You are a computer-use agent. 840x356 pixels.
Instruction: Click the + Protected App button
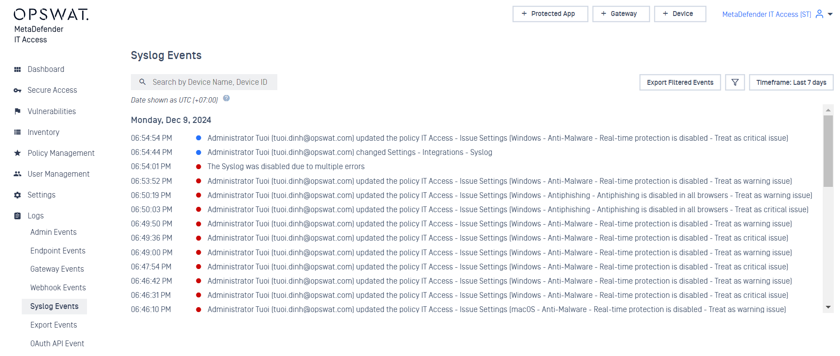pyautogui.click(x=550, y=14)
